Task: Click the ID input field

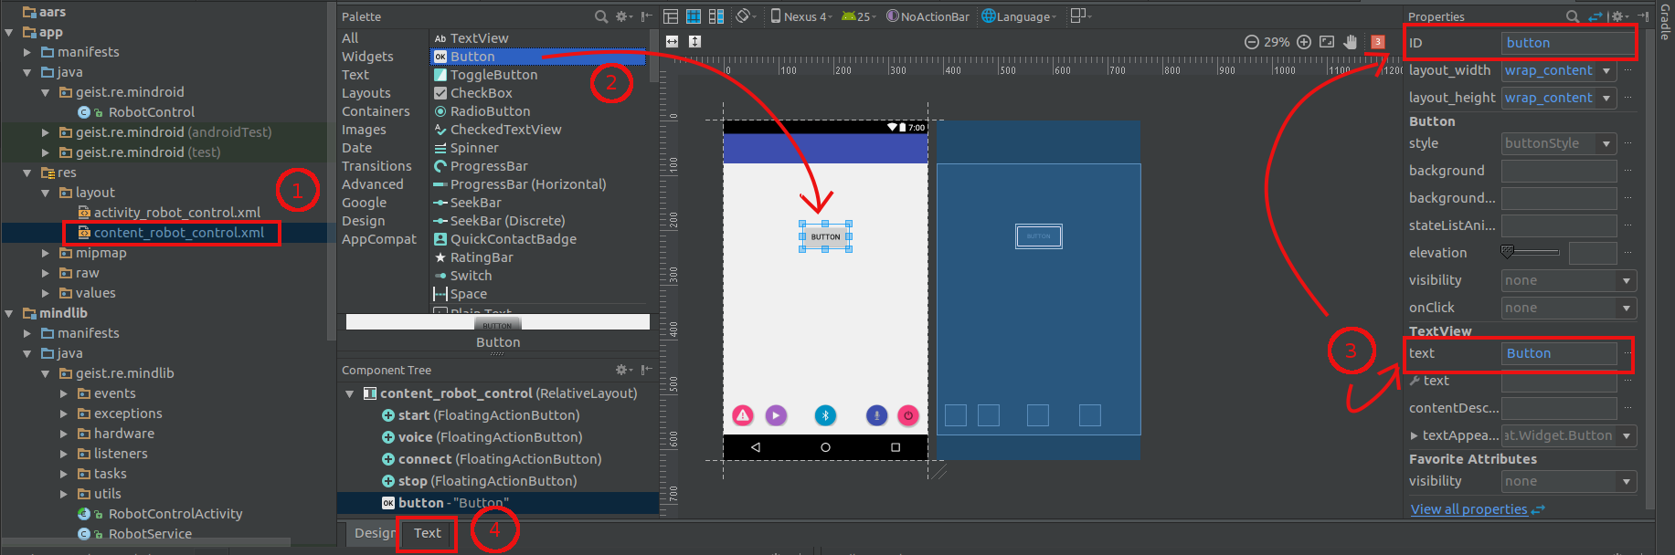Action: [1566, 43]
